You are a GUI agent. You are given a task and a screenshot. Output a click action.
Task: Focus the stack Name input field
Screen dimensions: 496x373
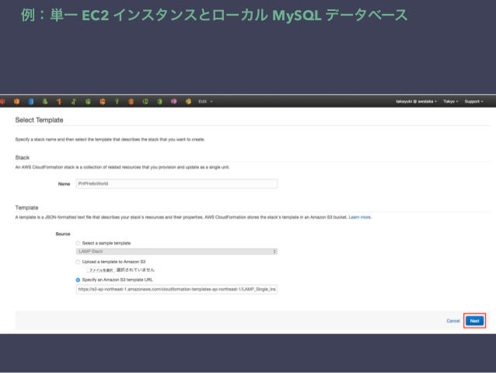(x=176, y=184)
